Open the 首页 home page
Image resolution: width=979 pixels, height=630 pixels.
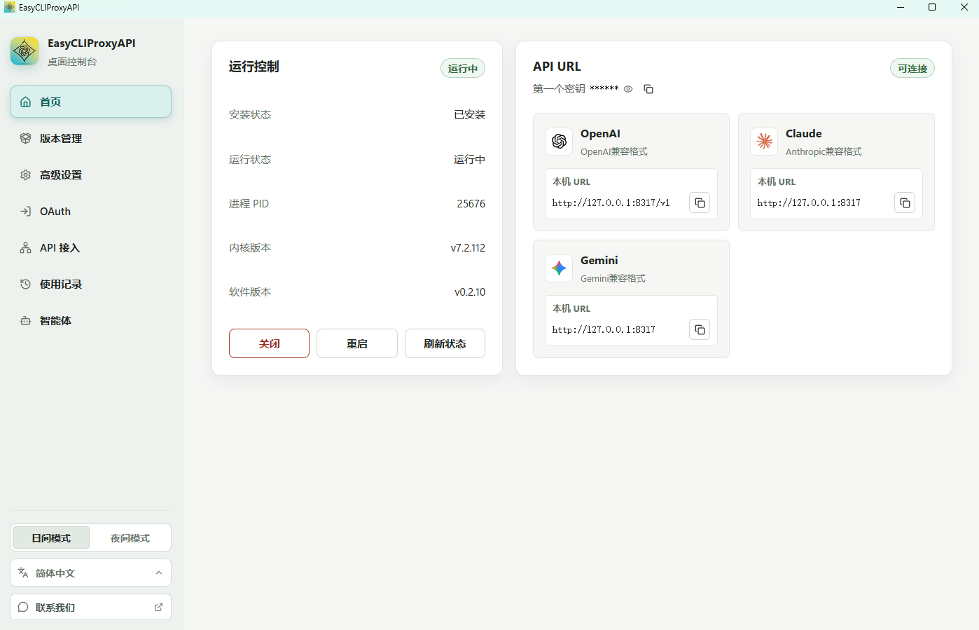(90, 102)
